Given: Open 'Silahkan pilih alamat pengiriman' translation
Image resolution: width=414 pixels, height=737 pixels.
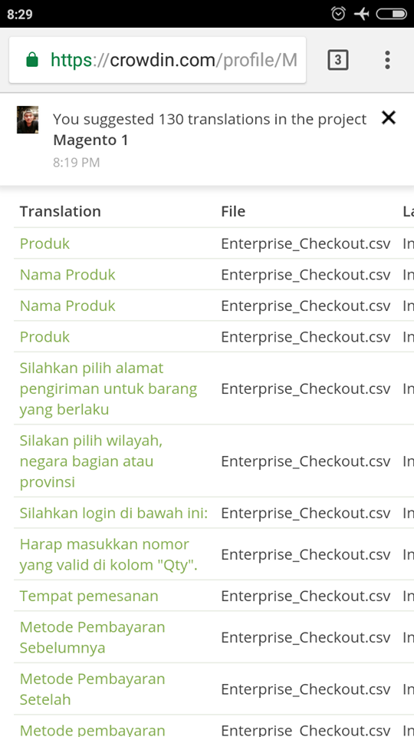Looking at the screenshot, I should click(x=108, y=388).
